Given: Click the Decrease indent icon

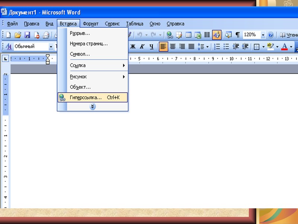Looking at the screenshot, I should coord(236,46).
